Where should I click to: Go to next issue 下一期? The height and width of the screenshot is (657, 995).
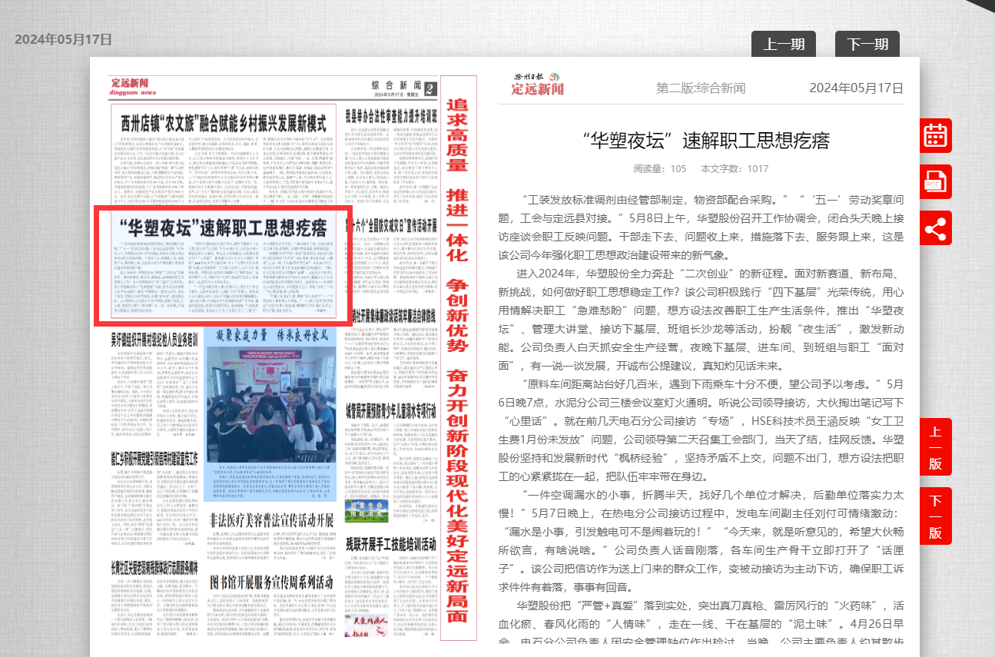click(x=867, y=45)
